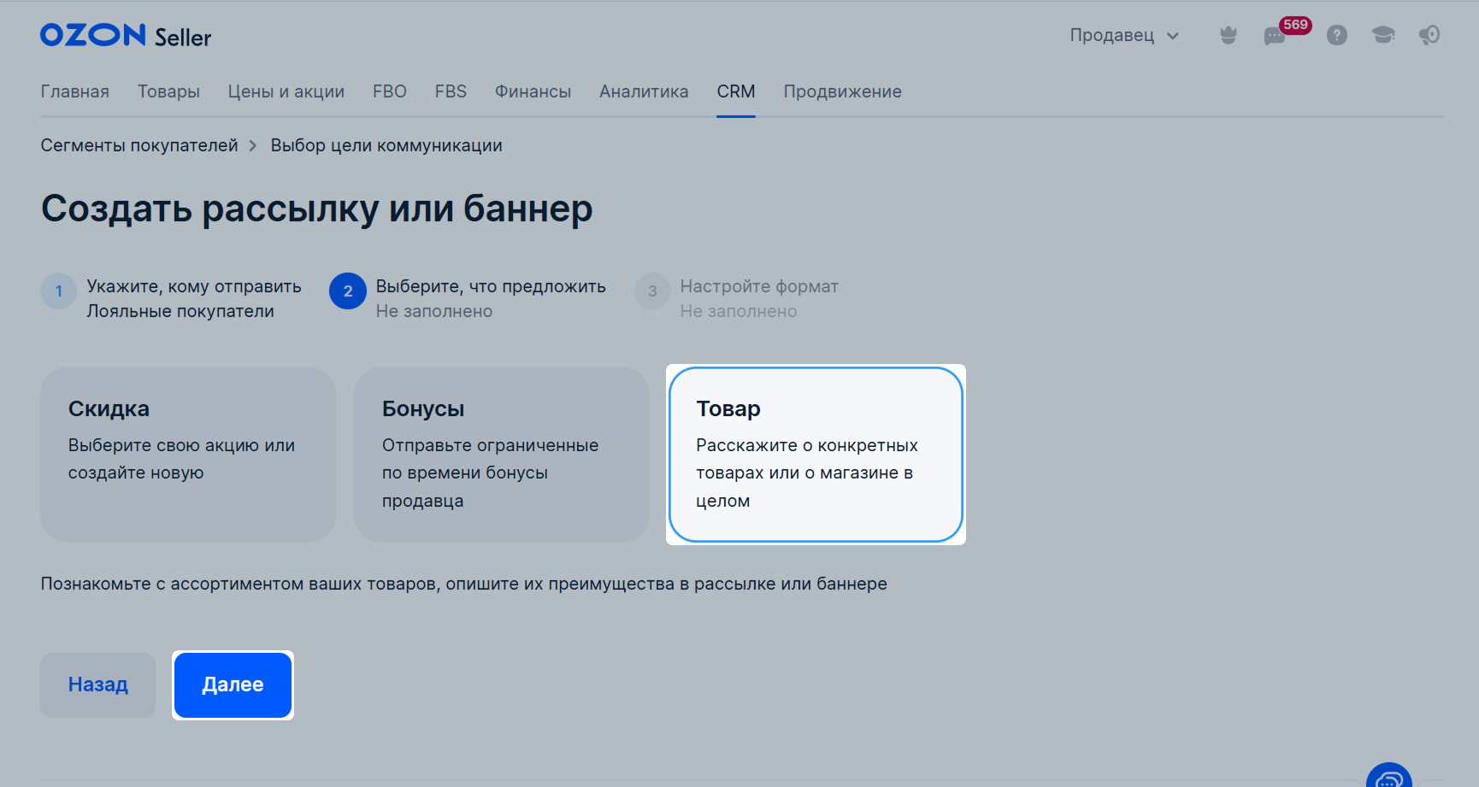Expand the Продавец account dropdown
The image size is (1479, 787).
click(1123, 35)
